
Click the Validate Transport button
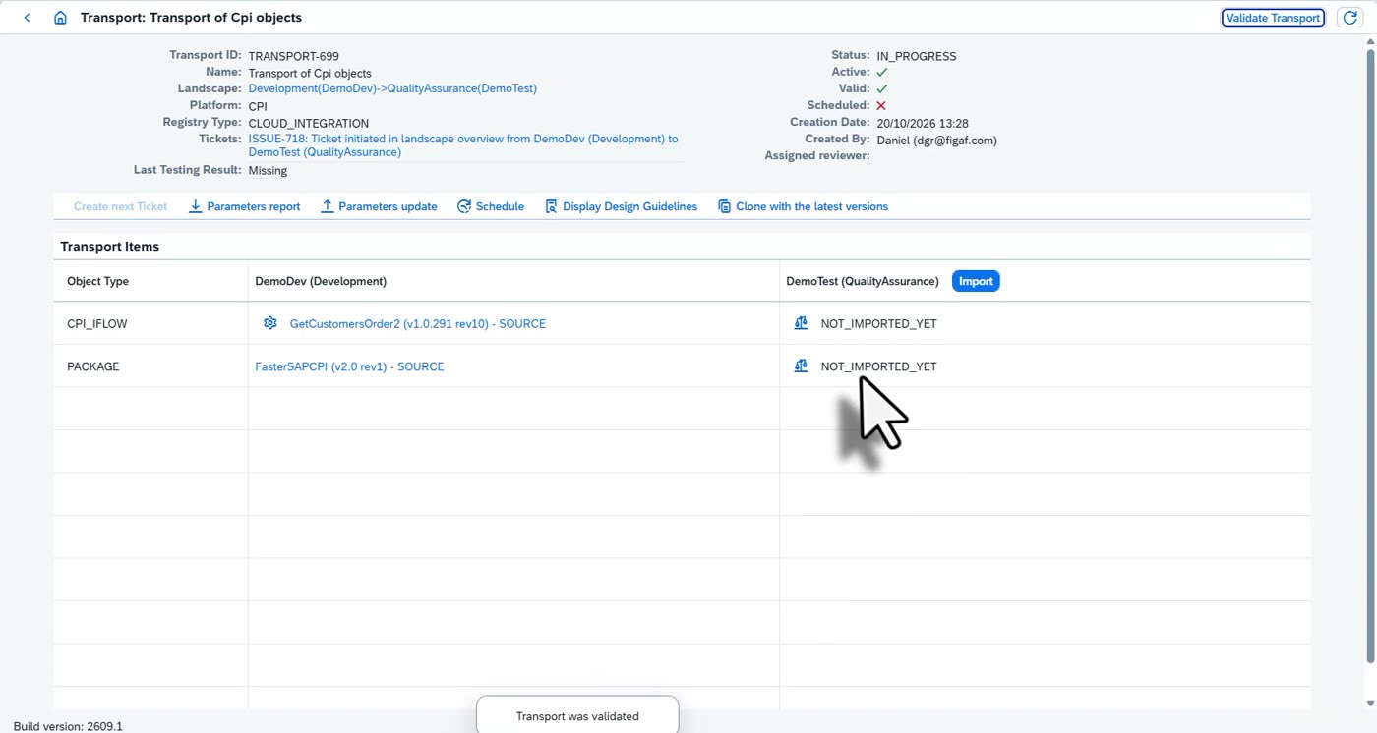point(1273,18)
